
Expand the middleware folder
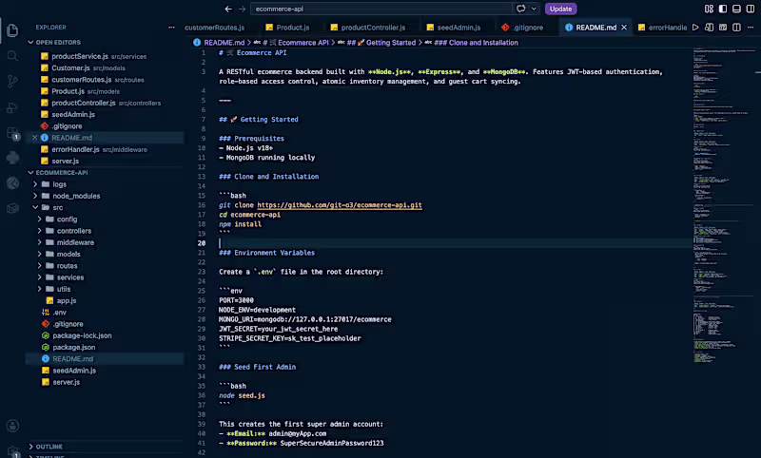(x=39, y=242)
